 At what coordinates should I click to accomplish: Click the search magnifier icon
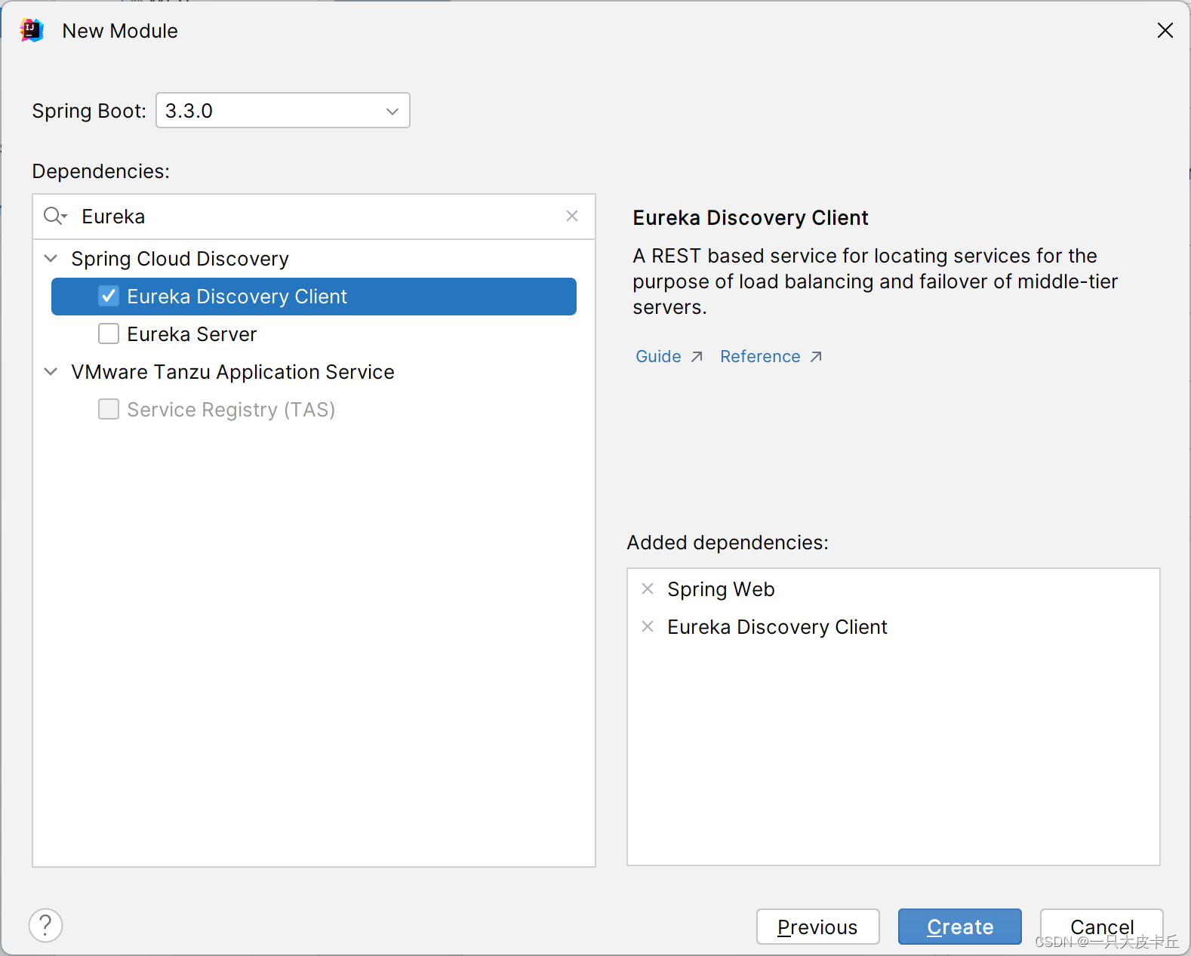pyautogui.click(x=55, y=217)
